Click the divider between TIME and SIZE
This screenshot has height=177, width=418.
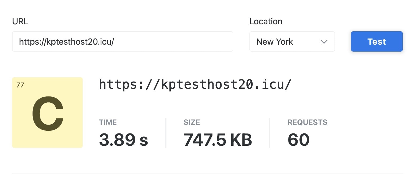[x=166, y=133]
